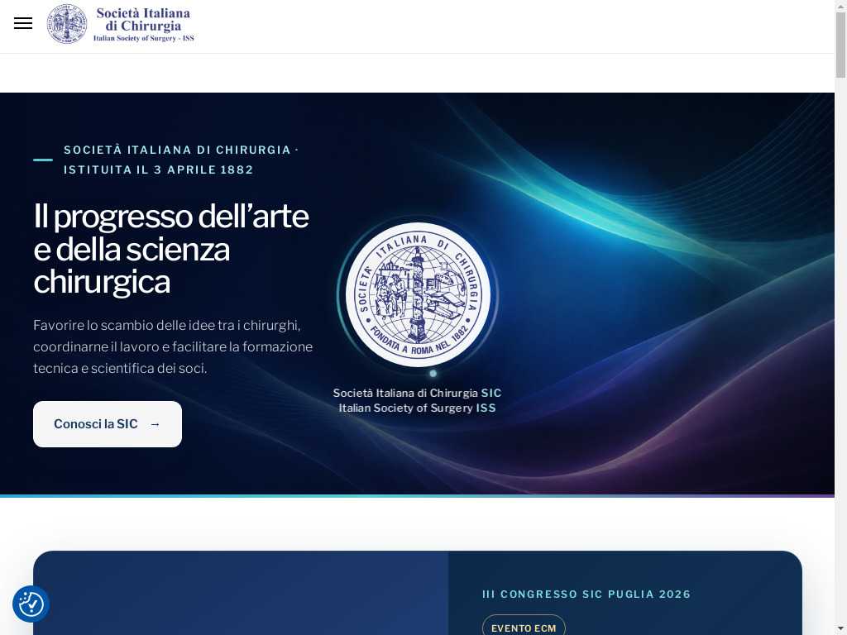Viewport: 847px width, 635px height.
Task: Click Conosci la SIC button
Action: pyautogui.click(x=108, y=424)
